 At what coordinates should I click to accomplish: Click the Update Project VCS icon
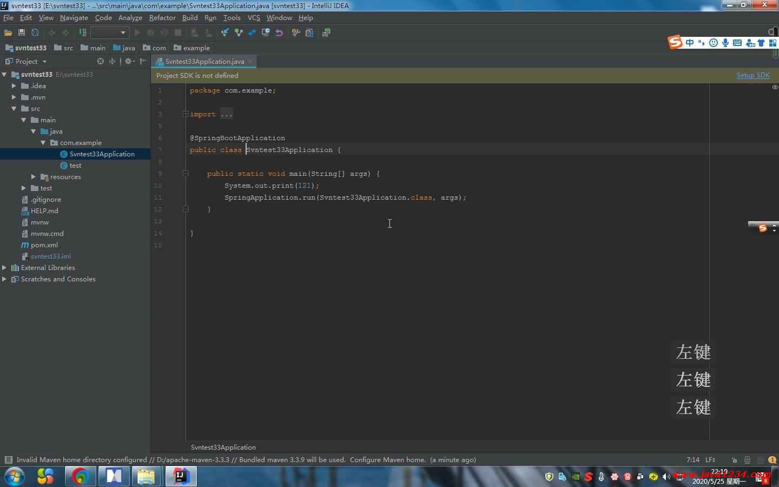[x=225, y=32]
